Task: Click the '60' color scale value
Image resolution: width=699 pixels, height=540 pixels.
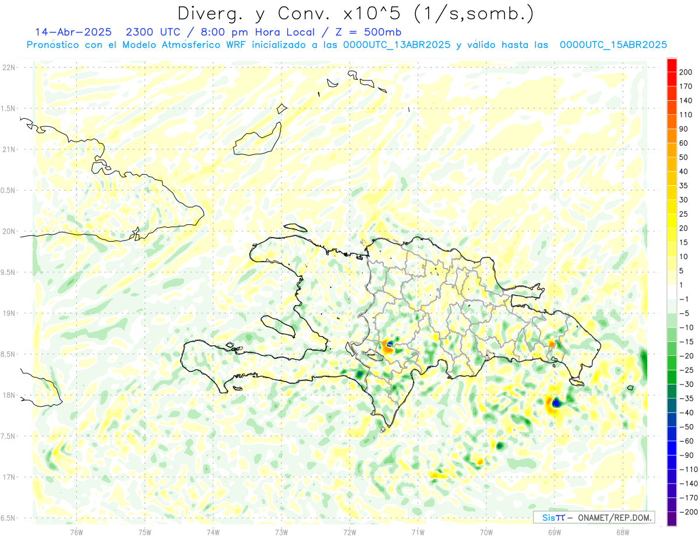Action: point(684,143)
